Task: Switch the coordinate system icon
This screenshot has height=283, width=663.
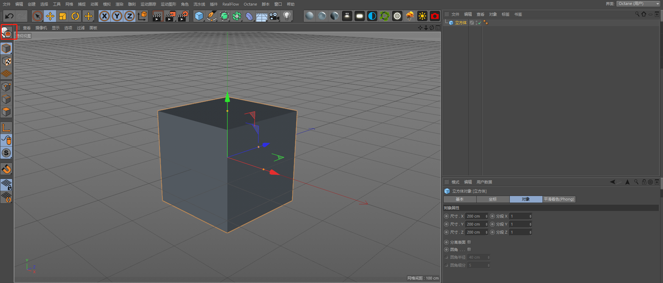Action: (x=142, y=16)
